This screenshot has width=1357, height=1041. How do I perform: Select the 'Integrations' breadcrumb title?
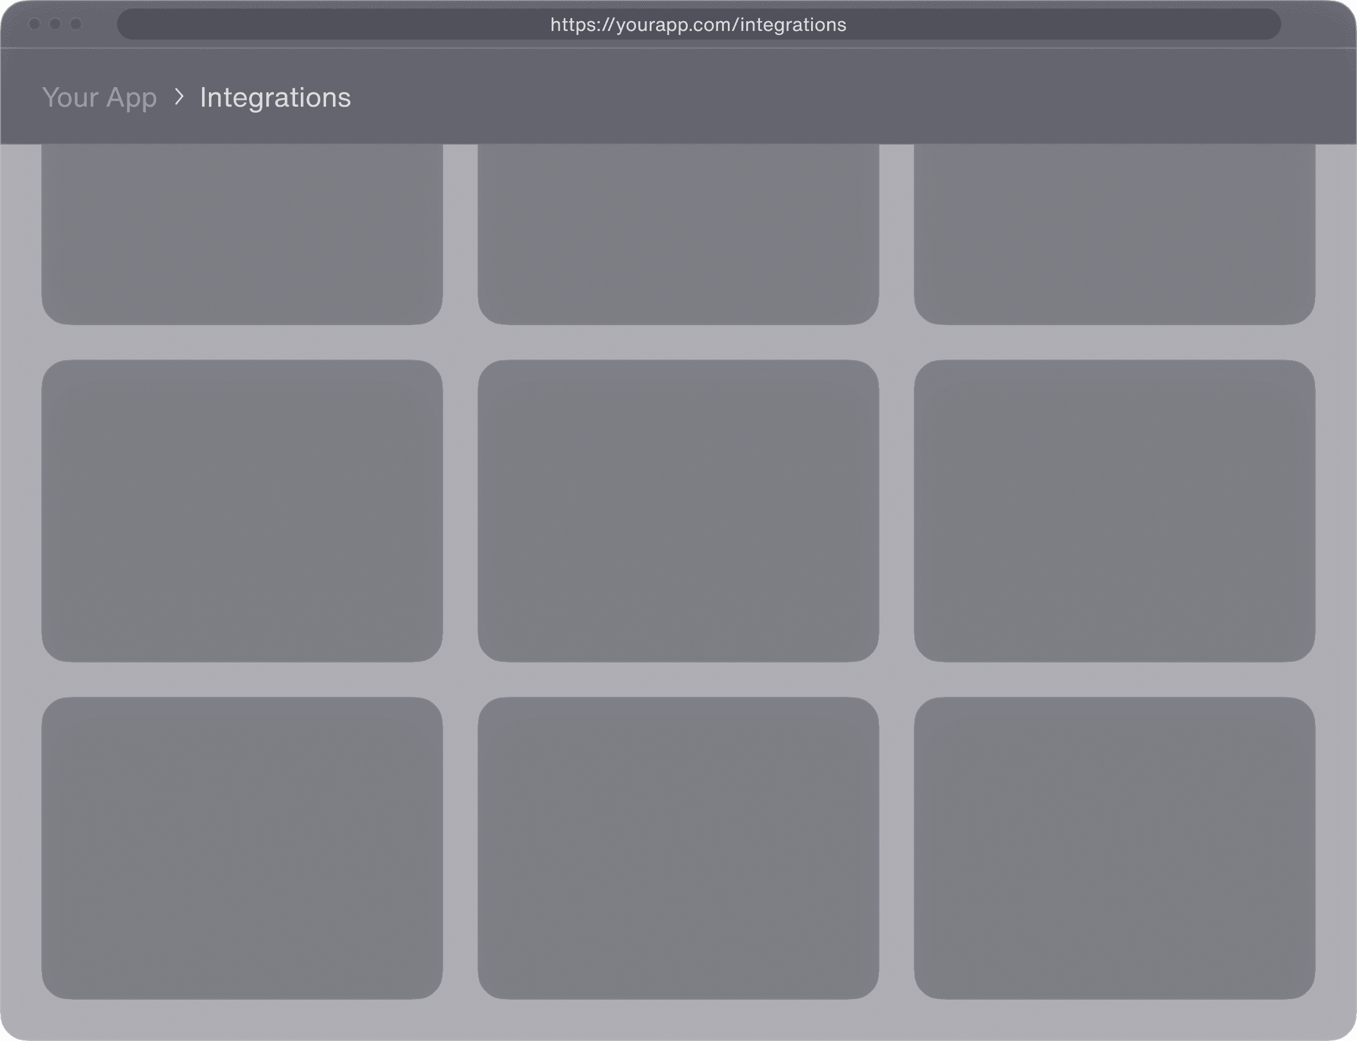275,98
